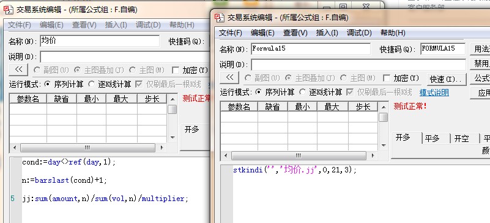Open 插入(I) menu in Formula15 window

[x=327, y=33]
